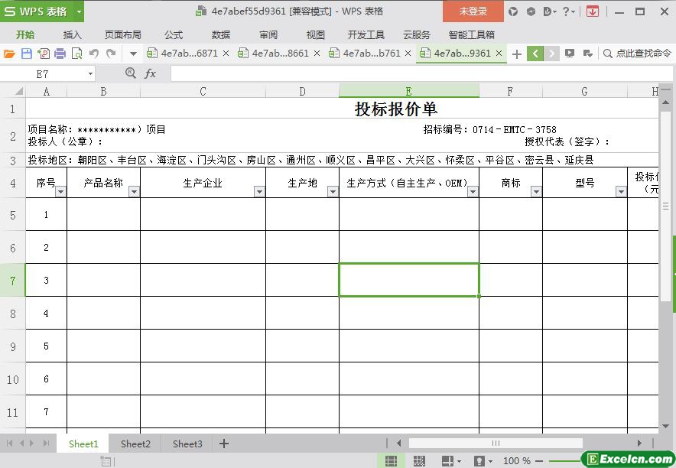The image size is (676, 468).
Task: Save the workbook using the floppy icon
Action: pos(27,54)
